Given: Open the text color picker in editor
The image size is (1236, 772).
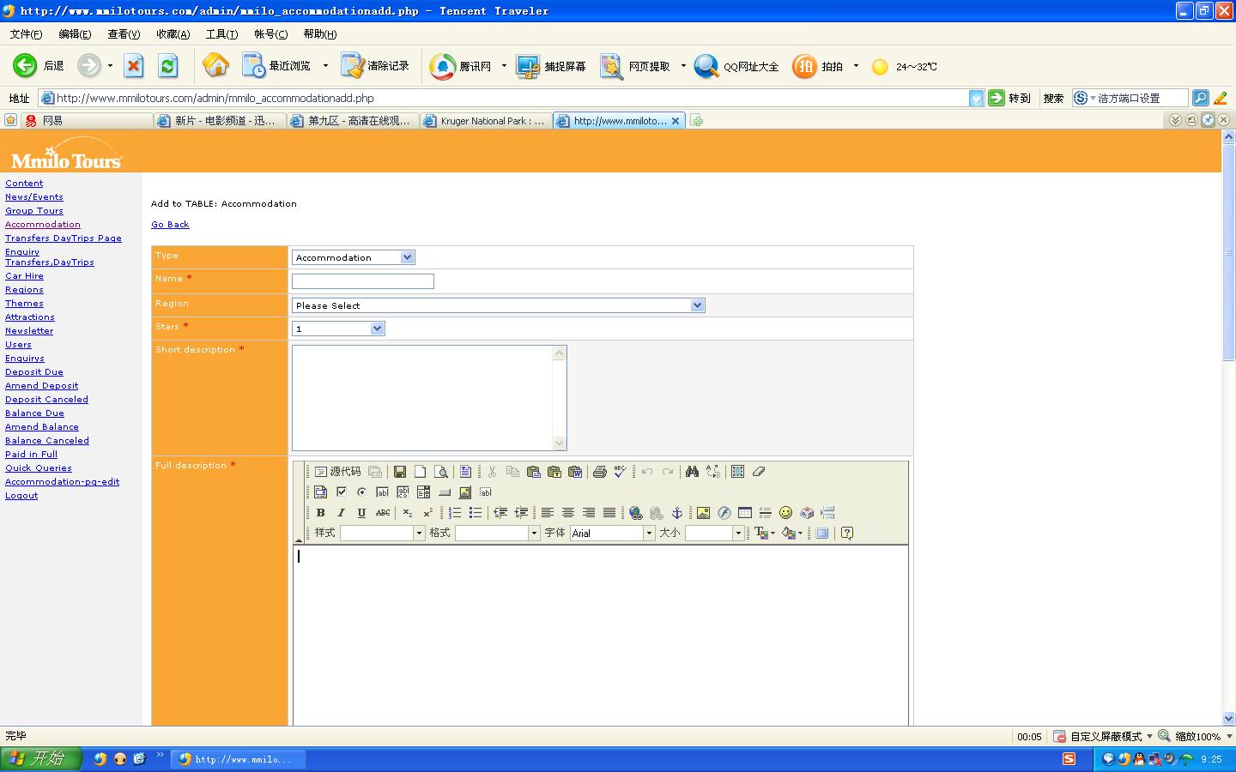Looking at the screenshot, I should 763,534.
